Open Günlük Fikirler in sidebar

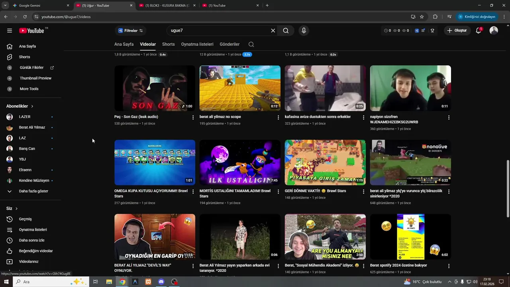click(31, 68)
